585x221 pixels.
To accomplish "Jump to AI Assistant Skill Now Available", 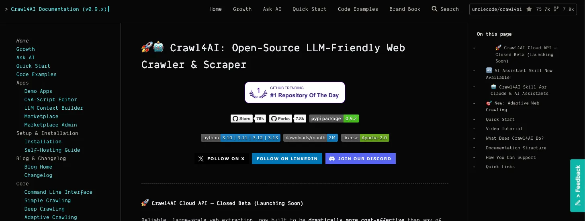I will coord(519,74).
